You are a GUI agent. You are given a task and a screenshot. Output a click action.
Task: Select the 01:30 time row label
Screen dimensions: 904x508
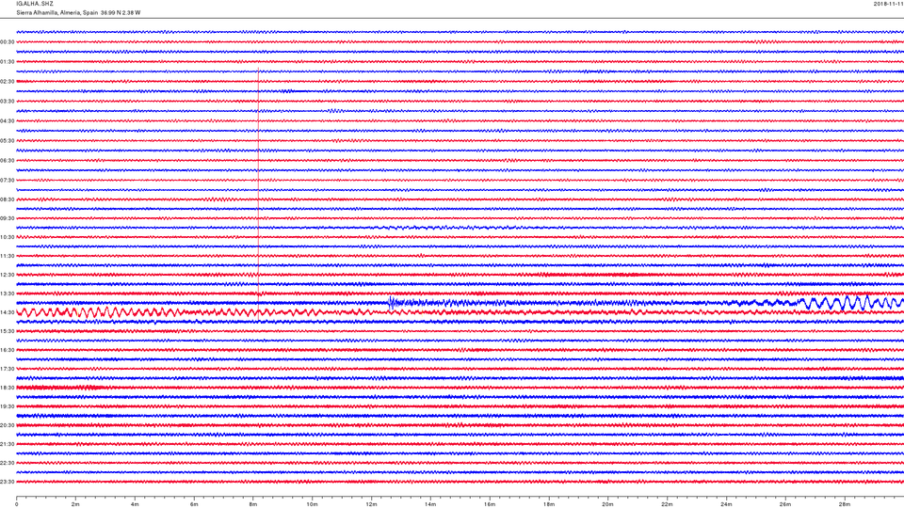(7, 62)
